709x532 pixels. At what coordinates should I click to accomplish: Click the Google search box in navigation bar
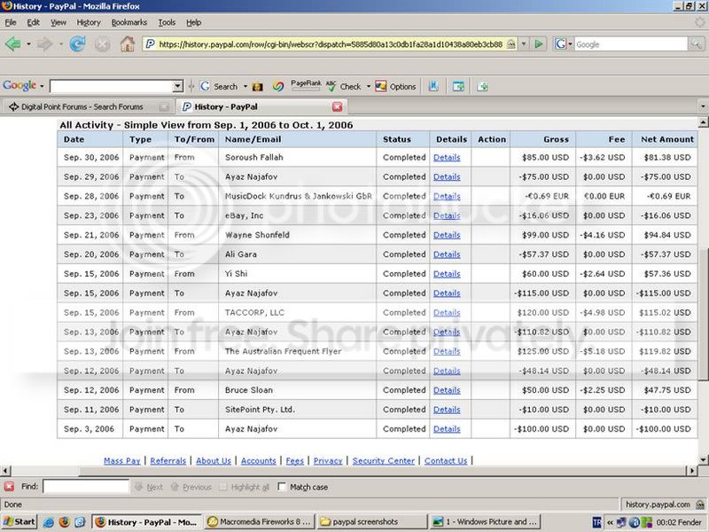point(631,43)
